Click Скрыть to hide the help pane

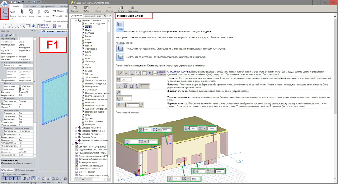click(x=74, y=8)
